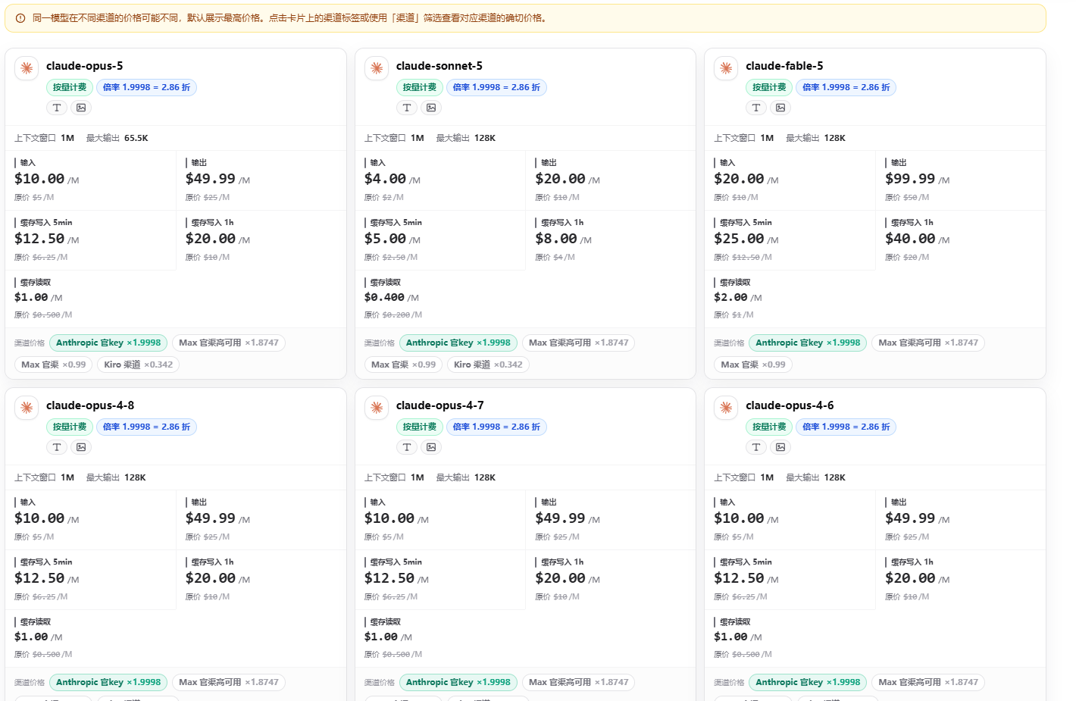Select Anthropic 官key channel tag on claude-opus-4-8
The image size is (1076, 701).
coord(108,682)
